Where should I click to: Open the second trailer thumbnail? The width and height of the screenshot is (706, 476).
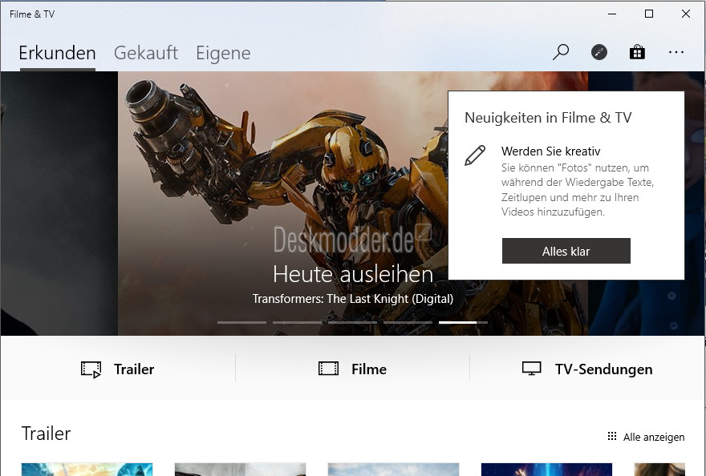pyautogui.click(x=241, y=470)
